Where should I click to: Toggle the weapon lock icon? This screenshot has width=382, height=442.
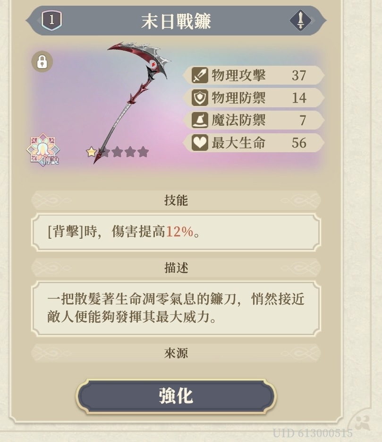42,61
